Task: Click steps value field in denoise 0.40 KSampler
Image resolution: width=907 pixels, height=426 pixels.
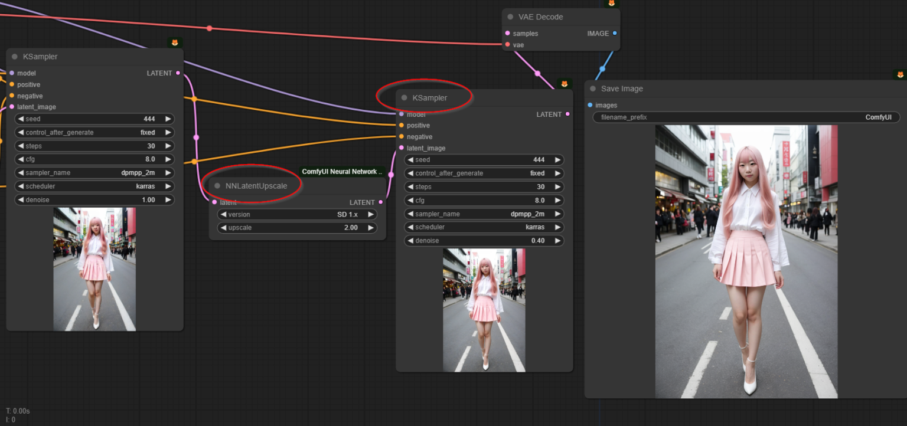Action: (484, 187)
